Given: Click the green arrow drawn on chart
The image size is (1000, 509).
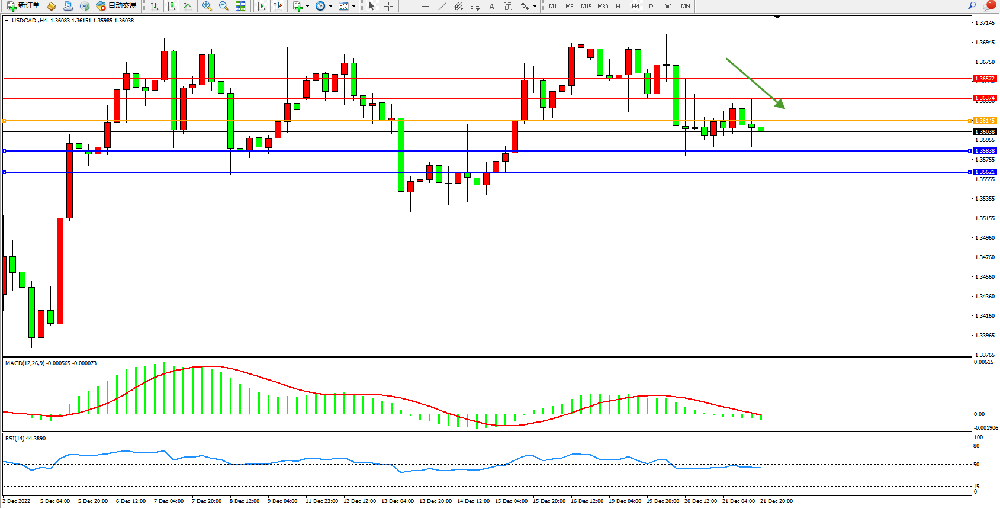Looking at the screenshot, I should (755, 83).
